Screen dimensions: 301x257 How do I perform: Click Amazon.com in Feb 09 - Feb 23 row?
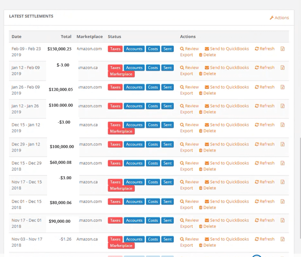(x=89, y=49)
